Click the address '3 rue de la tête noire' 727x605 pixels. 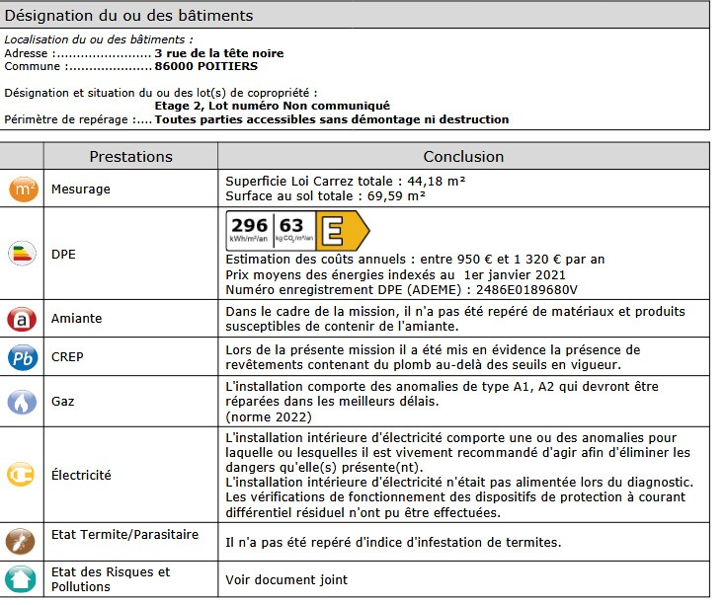click(218, 53)
